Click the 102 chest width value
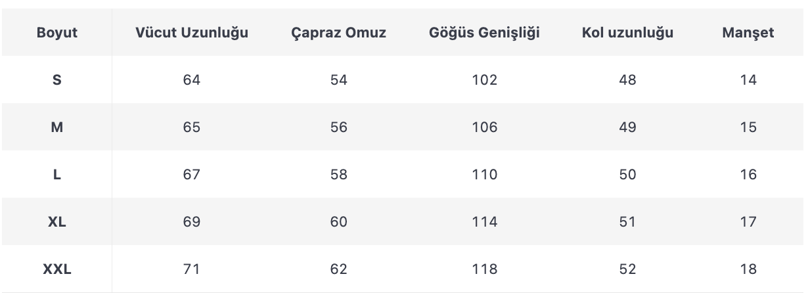 (x=485, y=80)
